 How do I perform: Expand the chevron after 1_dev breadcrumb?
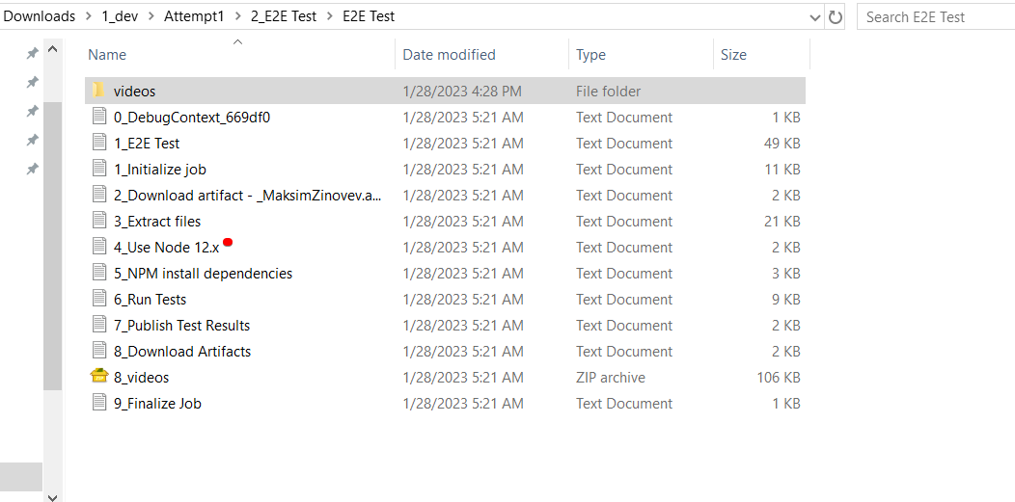click(x=150, y=16)
